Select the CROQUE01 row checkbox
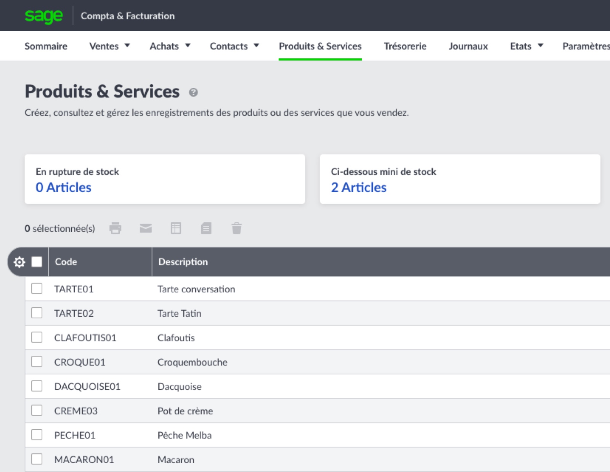This screenshot has height=472, width=610. coord(37,361)
